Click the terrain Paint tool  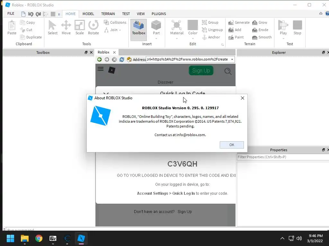[236, 37]
